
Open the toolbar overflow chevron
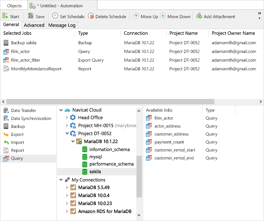pyautogui.click(x=259, y=13)
